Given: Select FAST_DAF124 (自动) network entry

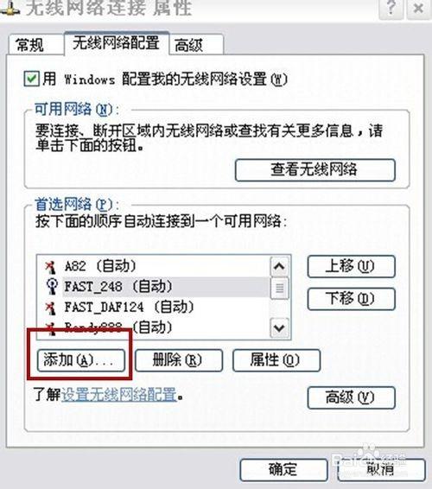Looking at the screenshot, I should [x=129, y=308].
